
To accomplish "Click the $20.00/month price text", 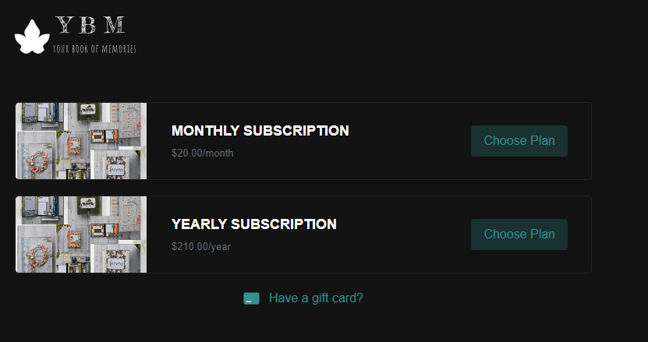I will tap(202, 153).
